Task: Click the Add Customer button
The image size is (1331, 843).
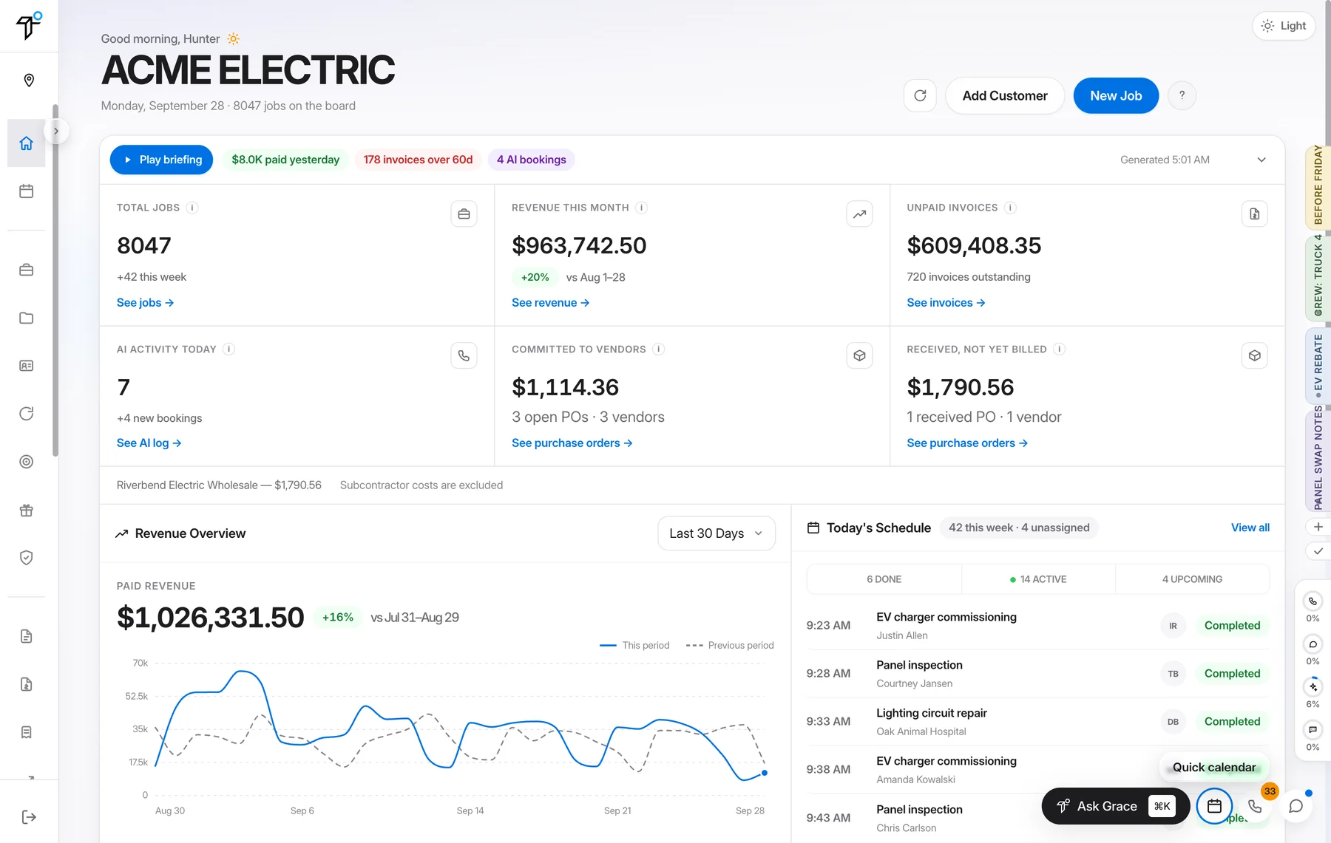Action: point(1005,95)
